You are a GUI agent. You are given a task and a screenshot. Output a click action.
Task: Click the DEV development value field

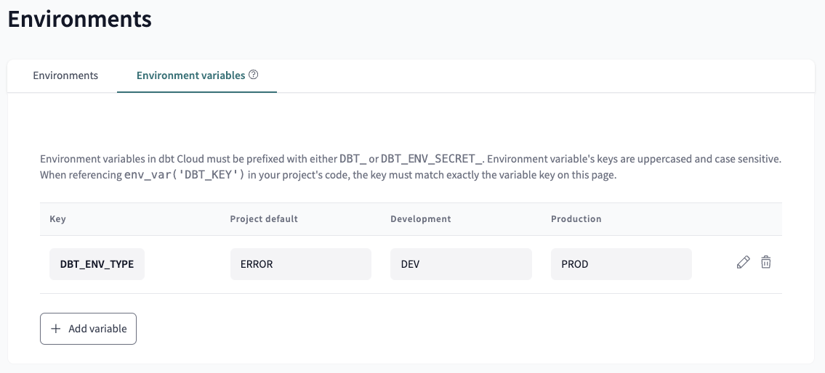pyautogui.click(x=460, y=264)
